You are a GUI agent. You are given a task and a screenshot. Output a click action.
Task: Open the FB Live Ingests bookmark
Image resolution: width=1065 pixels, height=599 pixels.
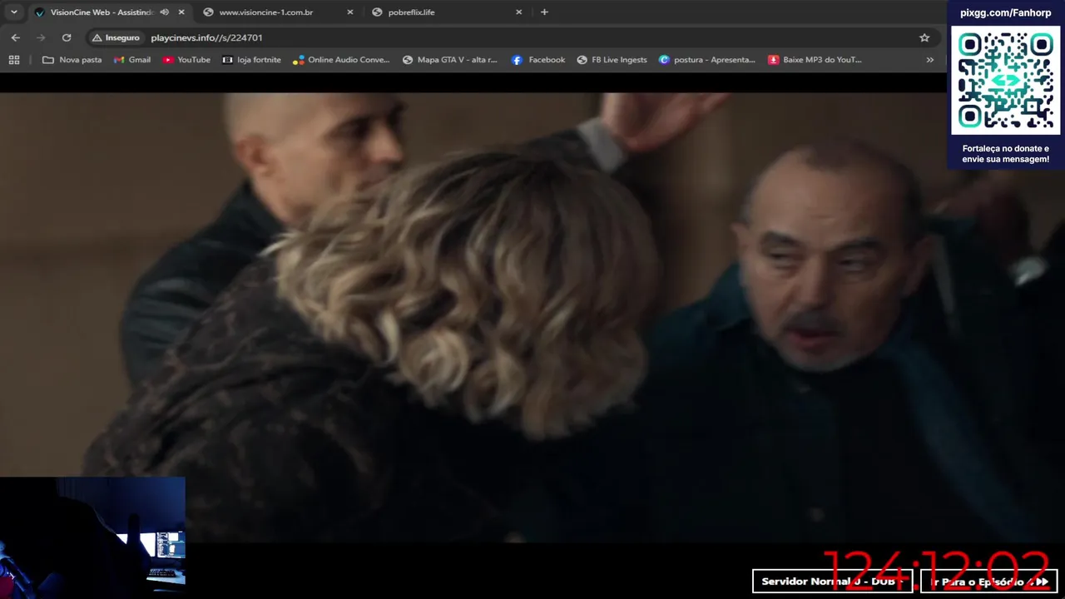click(612, 60)
